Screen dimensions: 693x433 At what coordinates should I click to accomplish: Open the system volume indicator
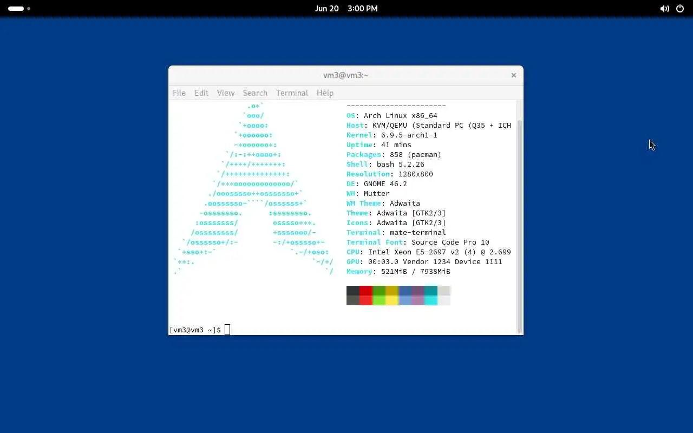click(664, 9)
